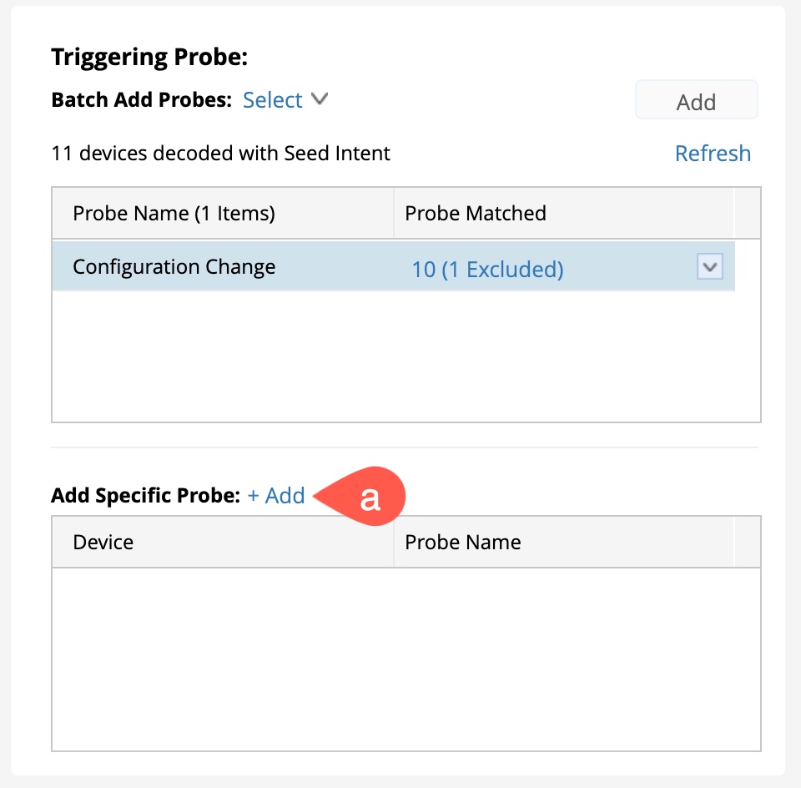Open the Configuration Change row dropdown arrow
The image size is (801, 788).
709,268
